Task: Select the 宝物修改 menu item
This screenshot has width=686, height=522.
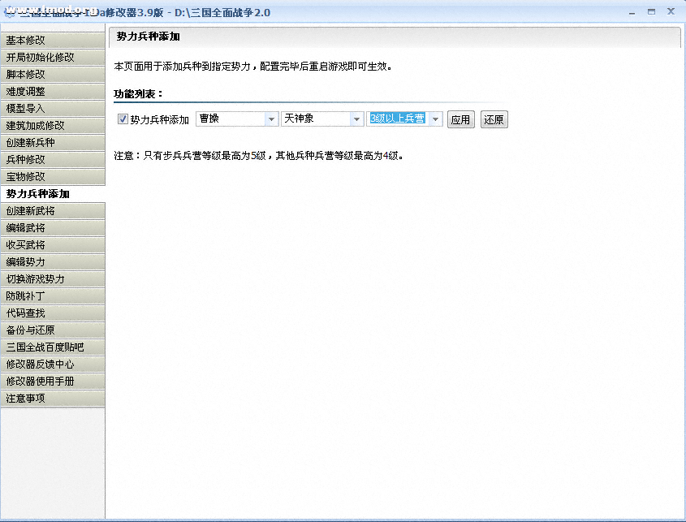Action: pyautogui.click(x=53, y=177)
